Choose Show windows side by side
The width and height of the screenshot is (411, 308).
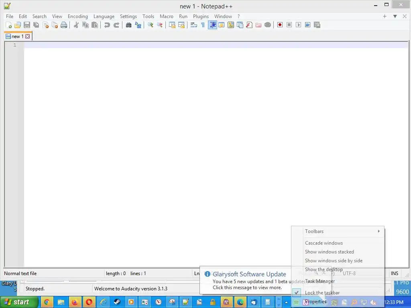[338, 261]
